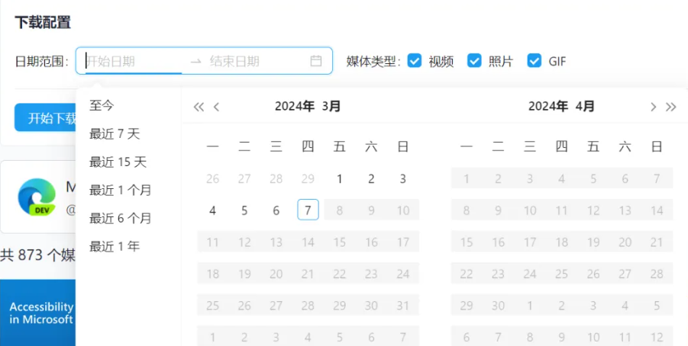Toggle the 照片 checkbox

474,61
